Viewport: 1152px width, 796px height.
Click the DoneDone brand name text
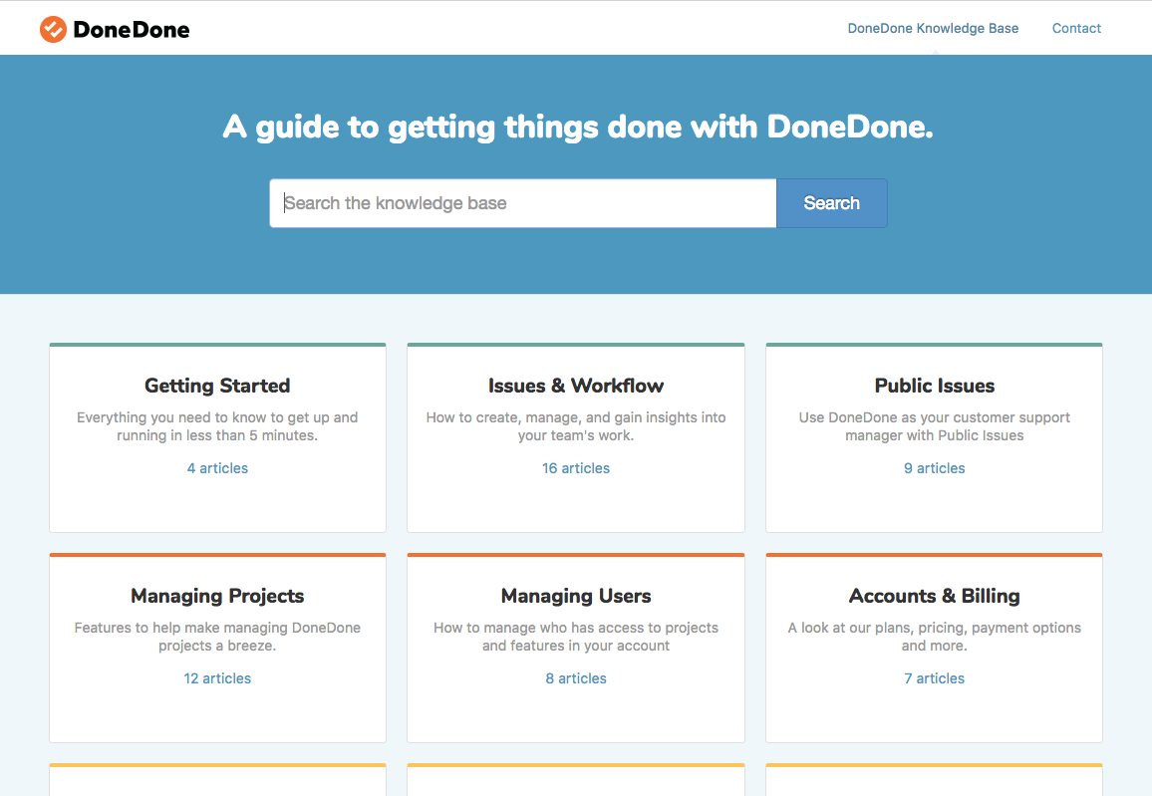coord(132,29)
